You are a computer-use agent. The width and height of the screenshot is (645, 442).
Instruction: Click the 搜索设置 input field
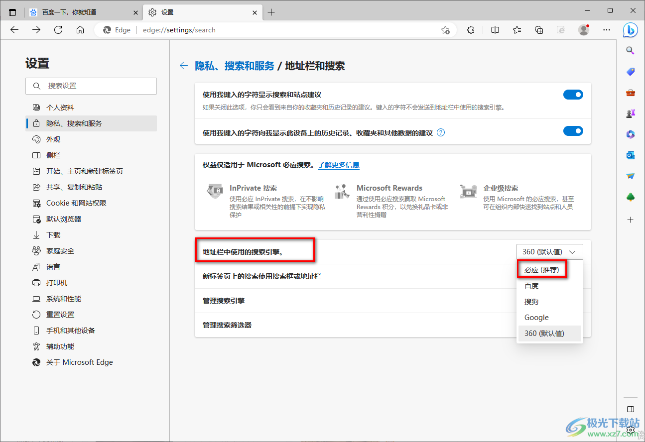pos(91,86)
